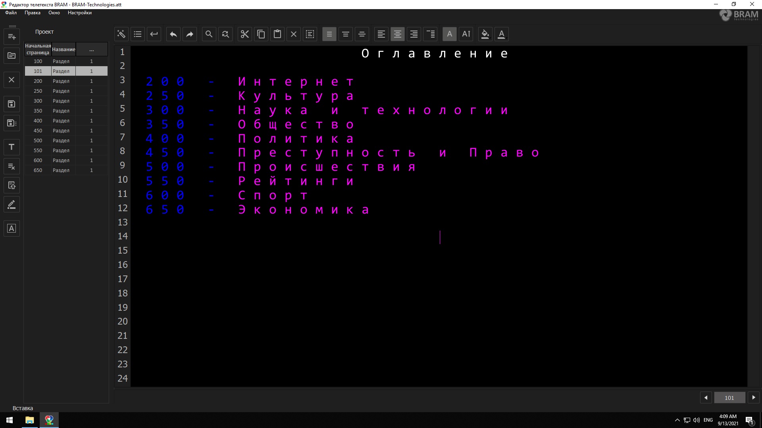Image resolution: width=762 pixels, height=428 pixels.
Task: Select the text underline icon
Action: [x=501, y=33]
